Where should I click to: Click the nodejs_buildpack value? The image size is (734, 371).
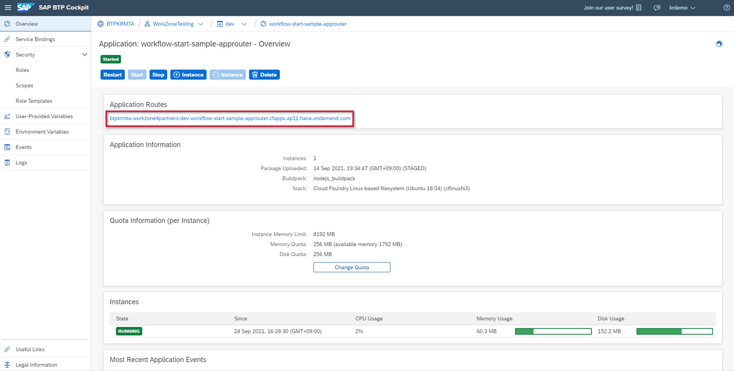(x=334, y=178)
